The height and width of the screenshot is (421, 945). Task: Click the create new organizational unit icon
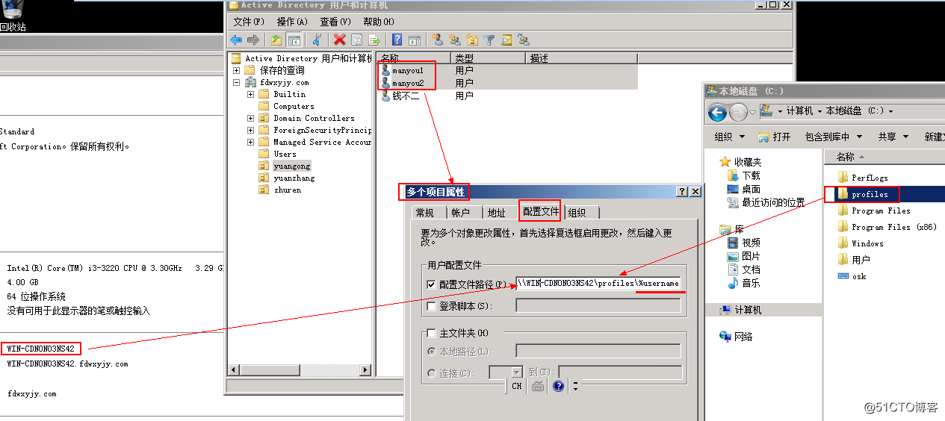[x=472, y=40]
